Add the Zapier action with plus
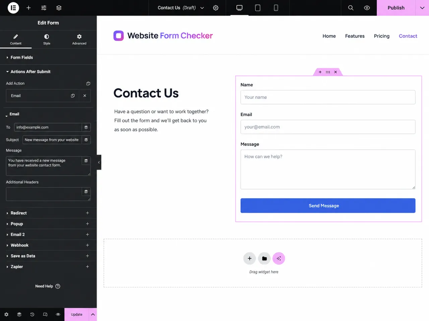 [x=87, y=266]
